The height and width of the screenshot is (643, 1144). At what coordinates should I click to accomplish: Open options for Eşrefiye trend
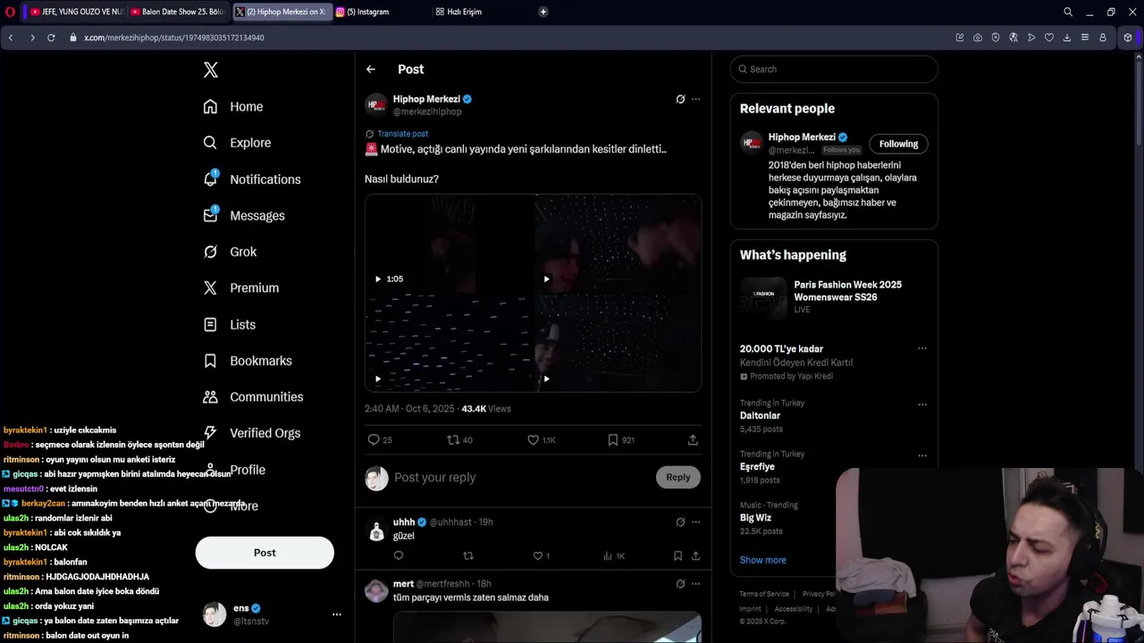point(922,455)
